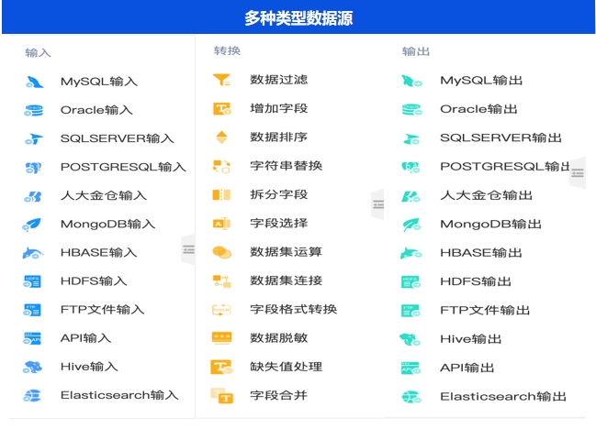Click drag handle beside HBASE输入
Image resolution: width=596 pixels, height=440 pixels.
(x=188, y=249)
